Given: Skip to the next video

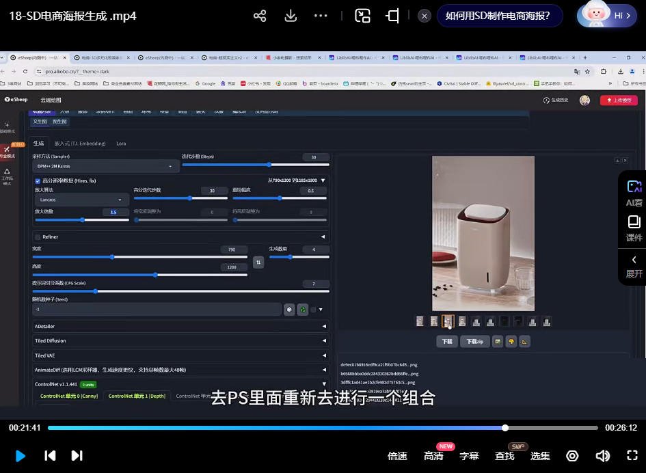Looking at the screenshot, I should (x=77, y=455).
